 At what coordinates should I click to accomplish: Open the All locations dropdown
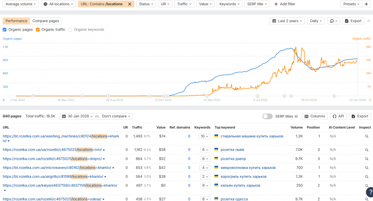point(58,4)
